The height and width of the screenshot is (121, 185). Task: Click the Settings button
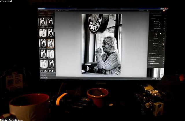(46, 77)
